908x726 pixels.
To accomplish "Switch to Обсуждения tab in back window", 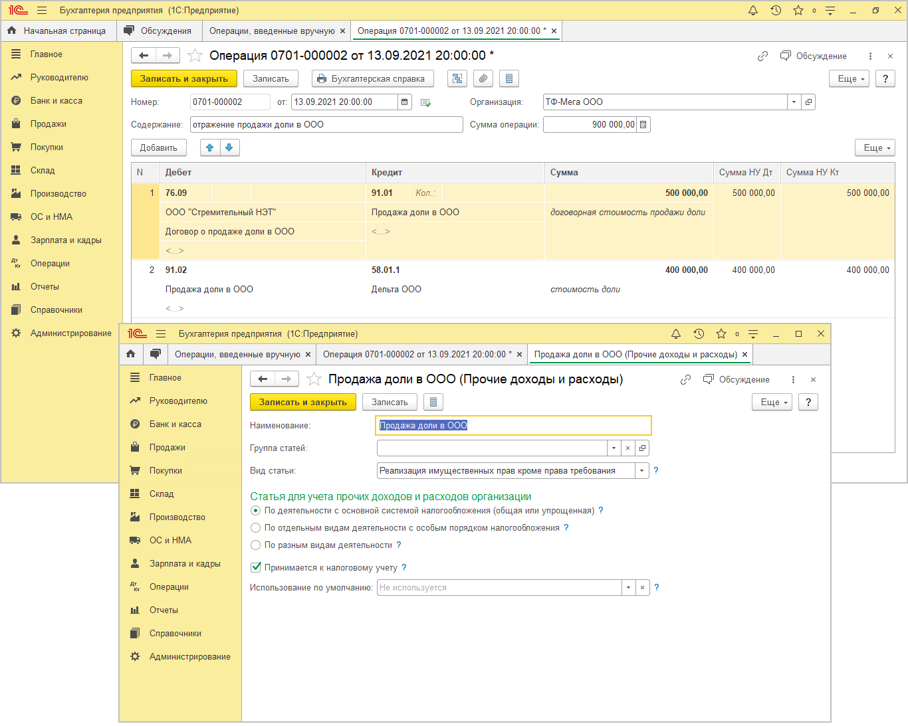I will tap(158, 31).
